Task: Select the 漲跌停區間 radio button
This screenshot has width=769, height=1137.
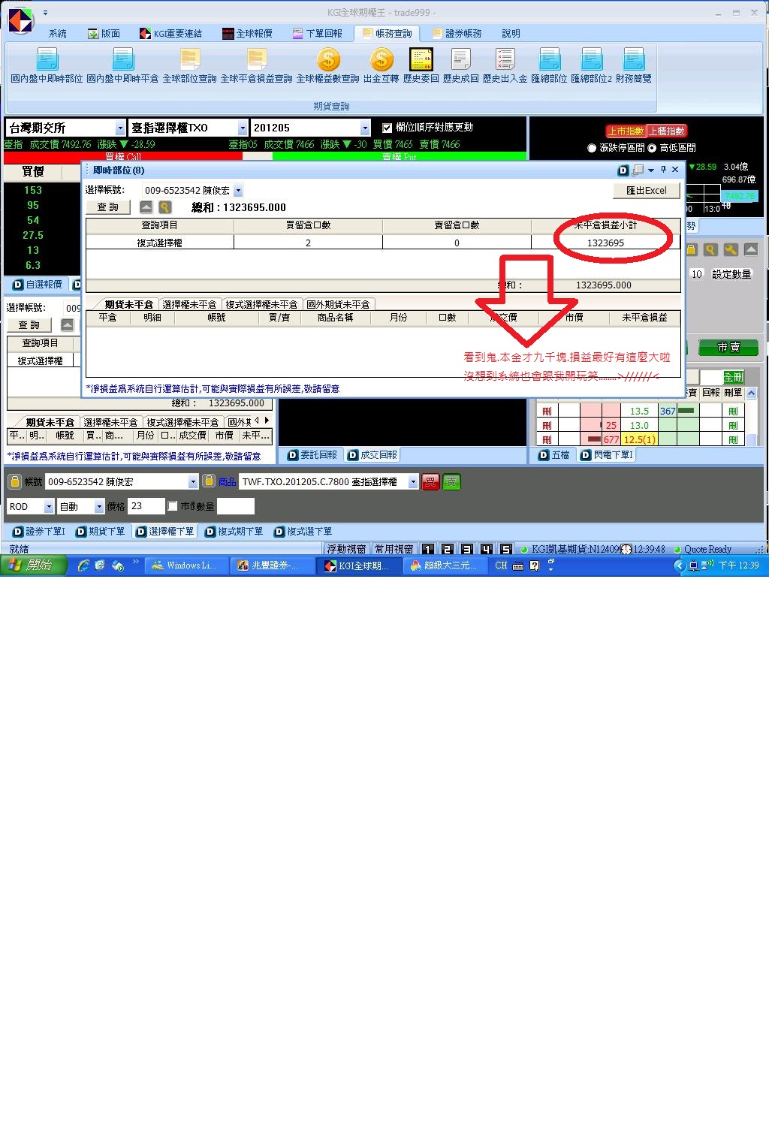Action: click(x=592, y=148)
